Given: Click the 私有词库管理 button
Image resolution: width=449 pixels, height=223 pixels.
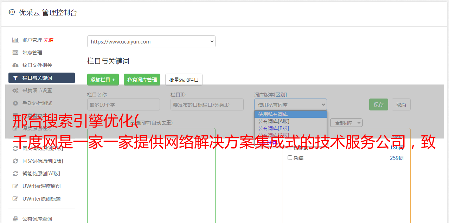Looking at the screenshot, I should [142, 80].
